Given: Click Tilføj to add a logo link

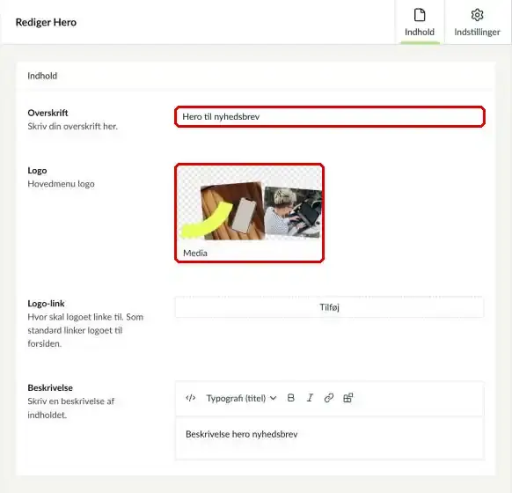Looking at the screenshot, I should pos(330,307).
